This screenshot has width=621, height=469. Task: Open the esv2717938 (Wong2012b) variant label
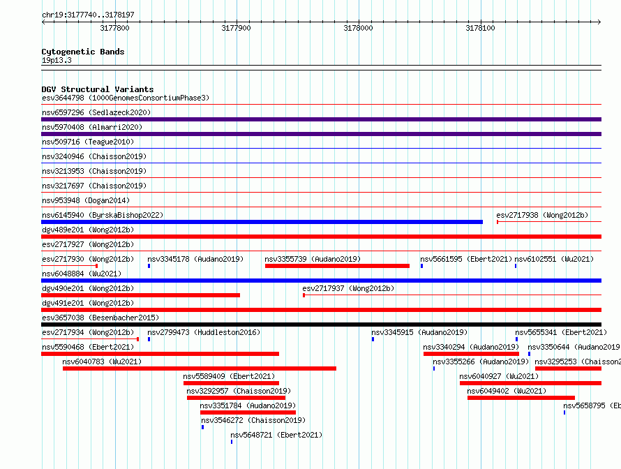(542, 215)
